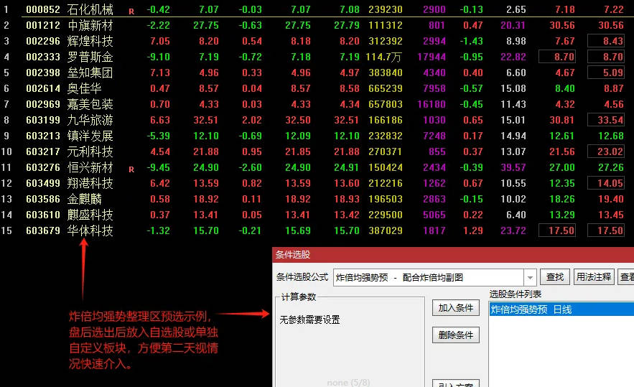The width and height of the screenshot is (634, 387).
Task: Select stock row 001212 中旗新材
Action: tap(317, 25)
